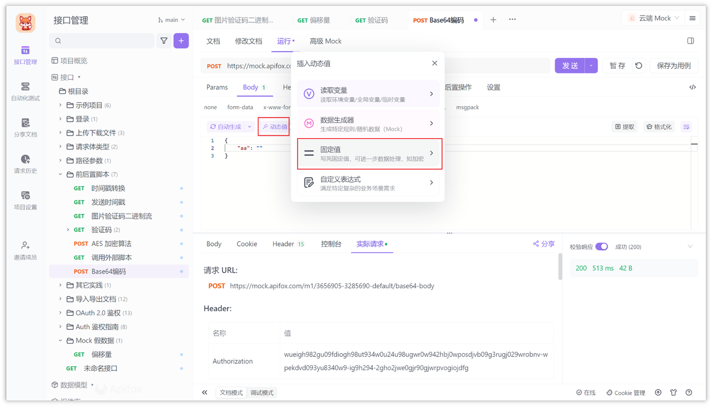Click the 暂存 button
Screen dimensions: 712x408
tap(617, 66)
